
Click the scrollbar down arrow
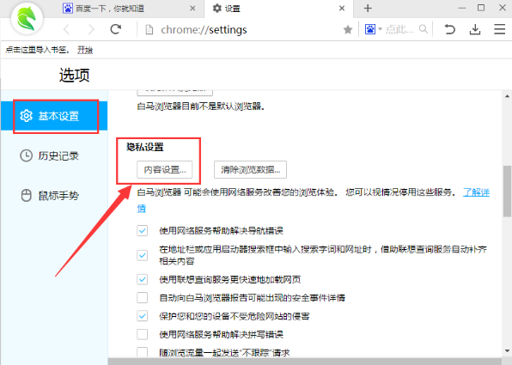coord(507,351)
